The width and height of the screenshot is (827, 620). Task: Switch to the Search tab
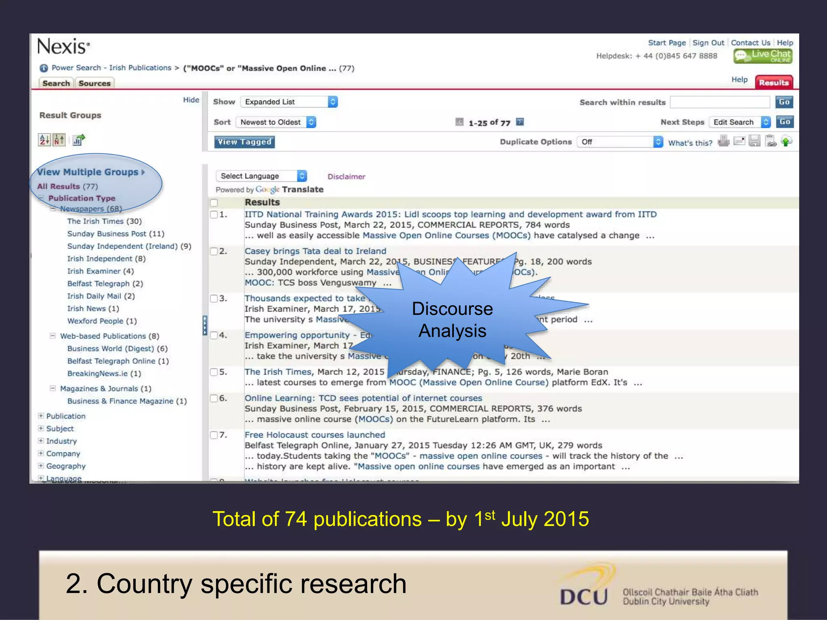point(56,83)
